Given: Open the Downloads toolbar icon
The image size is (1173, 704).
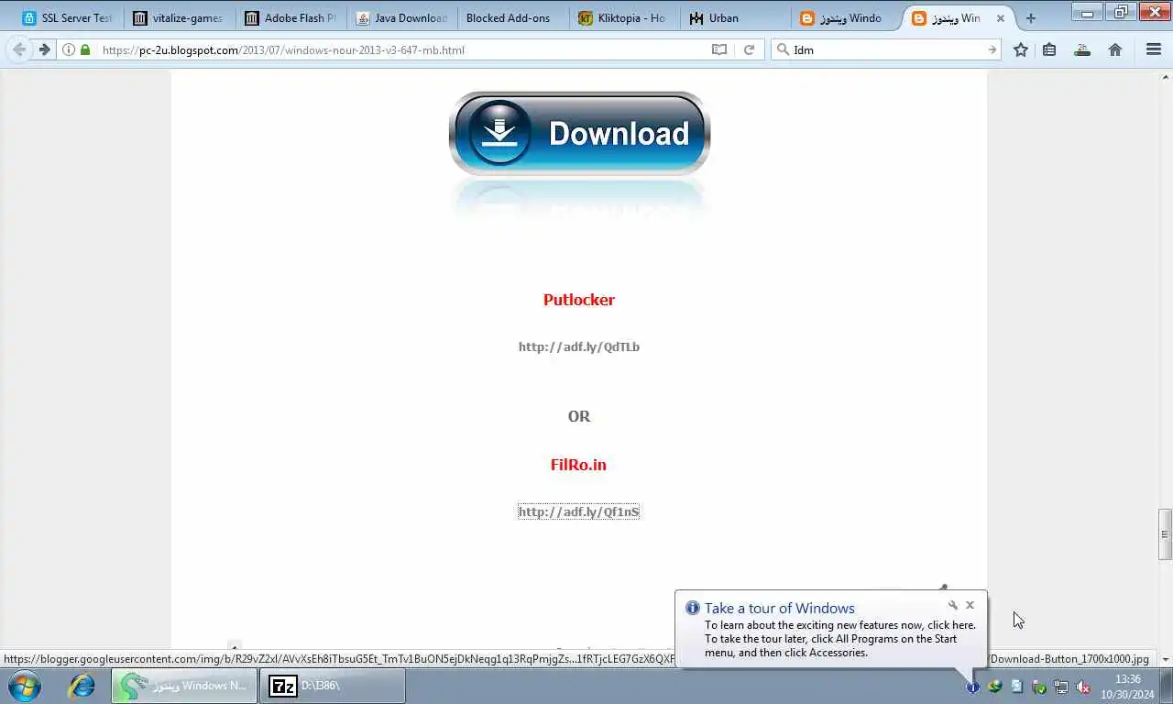Looking at the screenshot, I should pos(1082,49).
